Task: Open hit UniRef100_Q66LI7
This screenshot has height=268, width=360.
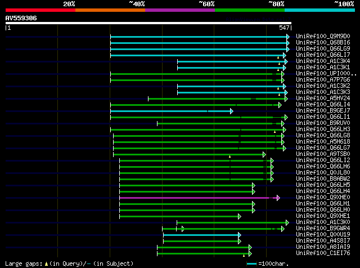Action: point(323,55)
